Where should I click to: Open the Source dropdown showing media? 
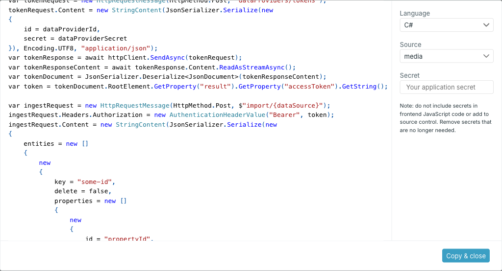446,56
